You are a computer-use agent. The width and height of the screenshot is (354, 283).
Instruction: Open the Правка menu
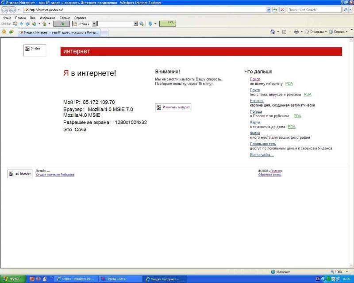point(20,18)
